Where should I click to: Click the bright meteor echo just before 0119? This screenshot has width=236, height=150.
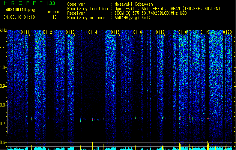[x=208, y=118]
